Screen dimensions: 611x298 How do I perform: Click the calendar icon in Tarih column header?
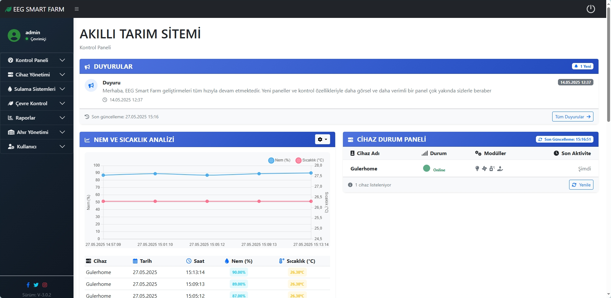pyautogui.click(x=135, y=261)
